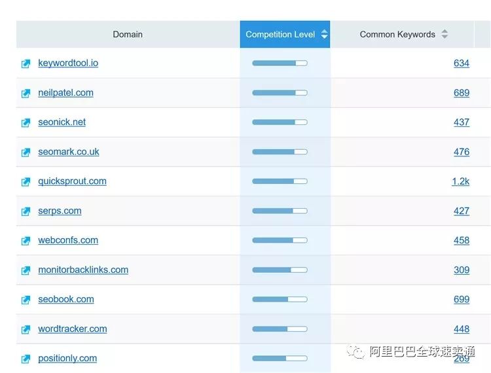Open external link icon beside seomark.co.uk

point(26,152)
